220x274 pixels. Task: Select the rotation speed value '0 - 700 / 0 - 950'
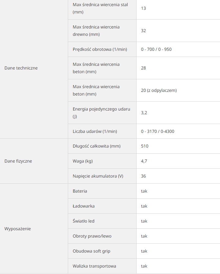pyautogui.click(x=156, y=49)
